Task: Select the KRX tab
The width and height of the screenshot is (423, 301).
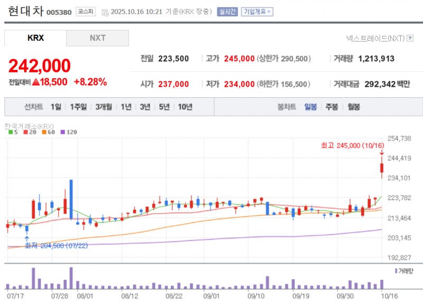Action: 35,38
